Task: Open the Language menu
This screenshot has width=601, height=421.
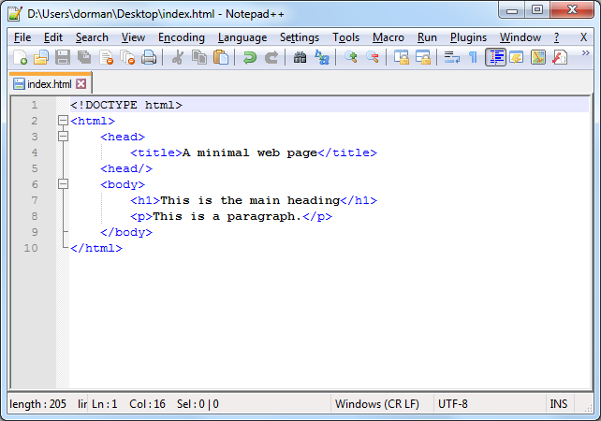Action: coord(242,37)
